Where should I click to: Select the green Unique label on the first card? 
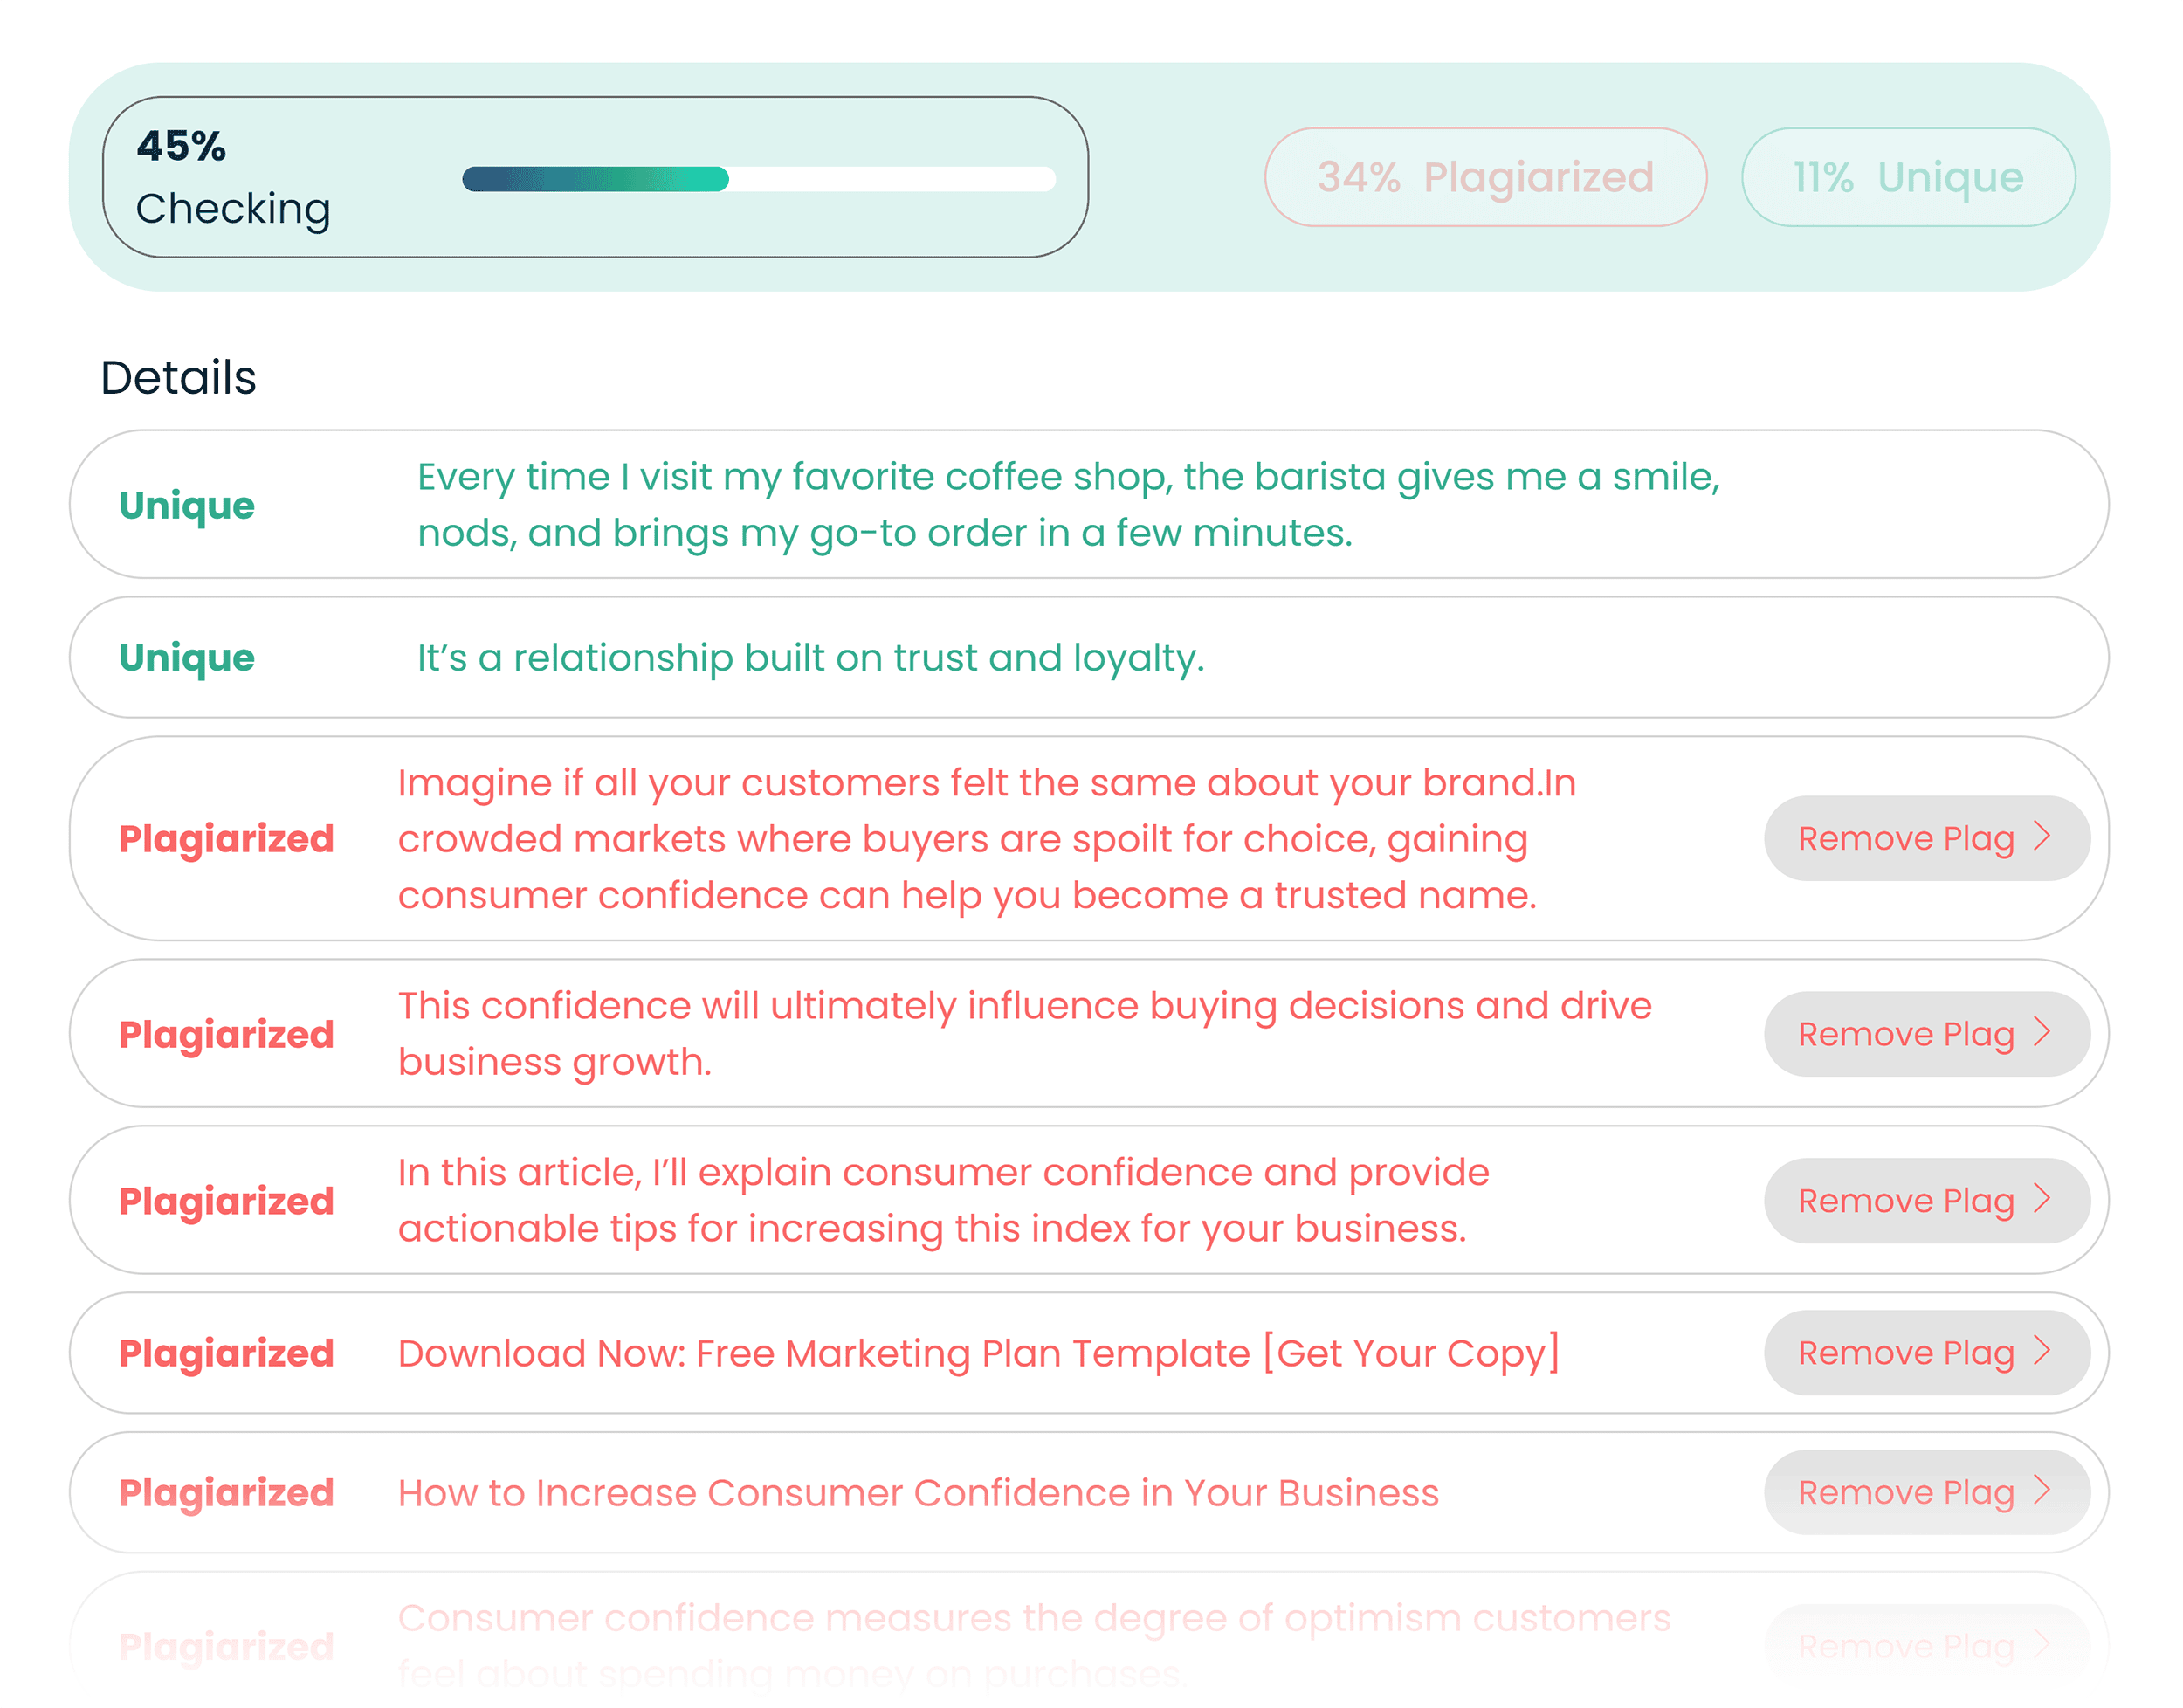click(x=186, y=505)
